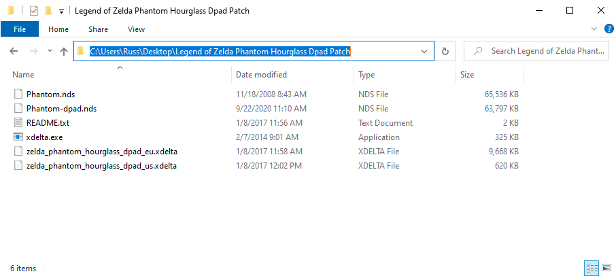Image resolution: width=616 pixels, height=276 pixels.
Task: Open the File menu
Action: click(x=20, y=29)
